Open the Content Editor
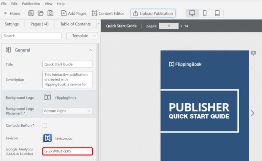 (x=108, y=13)
